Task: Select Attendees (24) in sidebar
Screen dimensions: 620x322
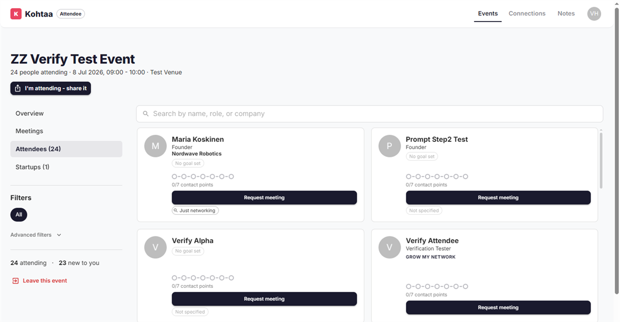Action: (x=66, y=149)
